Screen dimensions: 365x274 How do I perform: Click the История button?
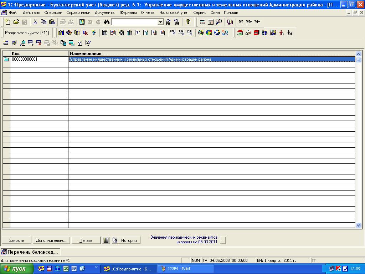click(126, 240)
